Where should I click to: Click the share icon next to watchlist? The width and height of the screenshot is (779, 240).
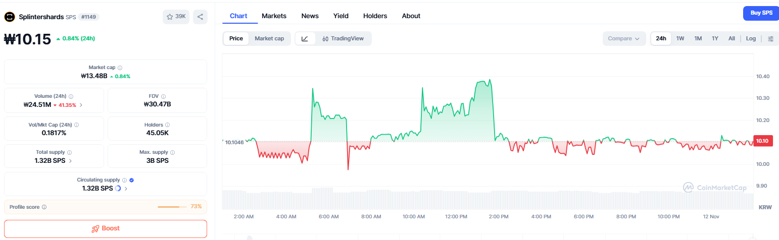pyautogui.click(x=200, y=17)
